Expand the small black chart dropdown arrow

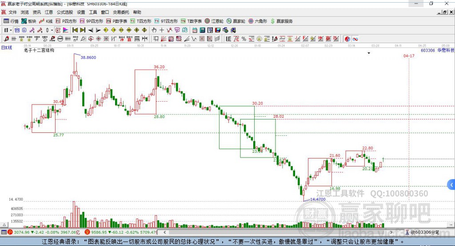point(369,53)
